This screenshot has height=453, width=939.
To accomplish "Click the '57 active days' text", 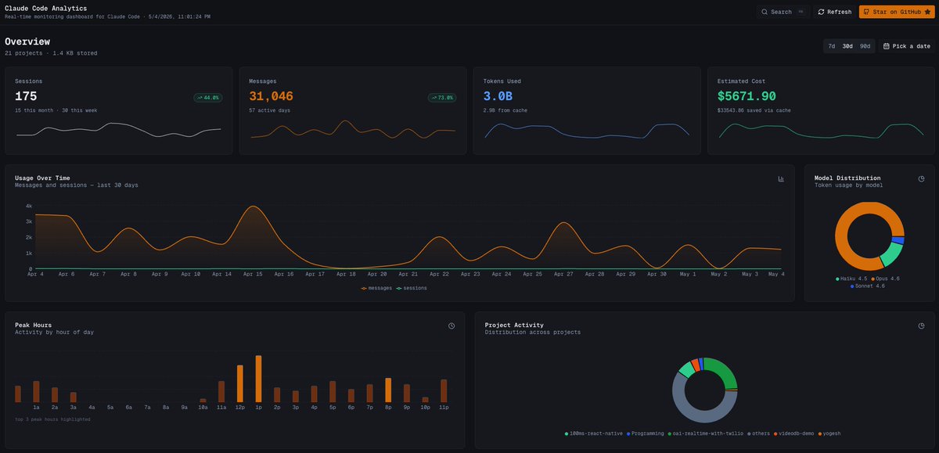I will 270,110.
